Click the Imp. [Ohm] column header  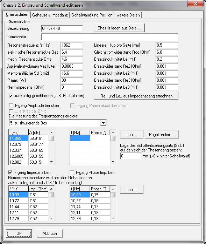coord(38,189)
